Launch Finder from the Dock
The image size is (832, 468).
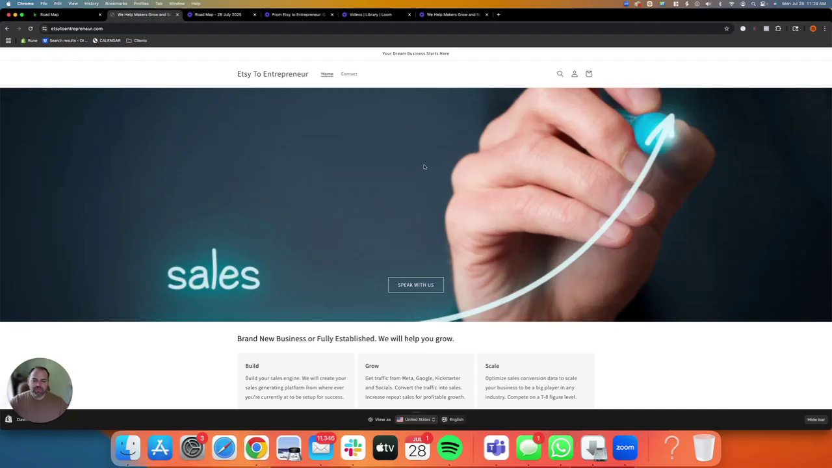[x=128, y=447]
